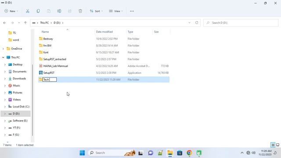Open volume control in system tray
Screen dimensions: 281x158
pos(254,153)
